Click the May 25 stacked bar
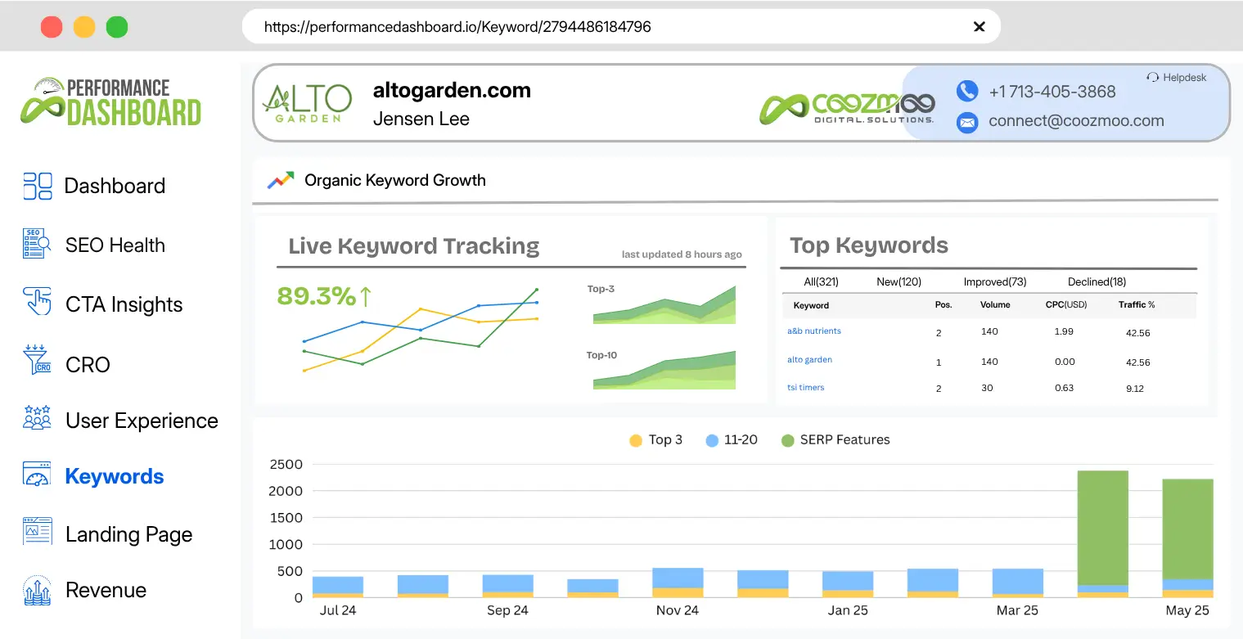 (1187, 538)
